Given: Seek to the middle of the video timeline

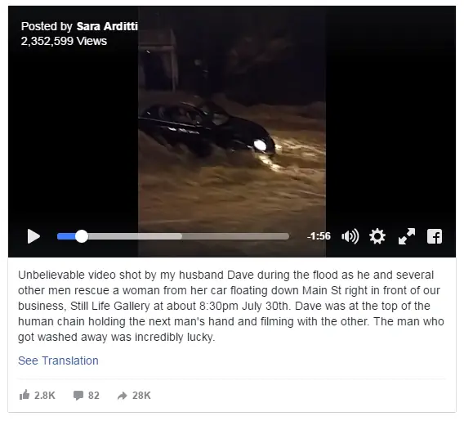Looking at the screenshot, I should coord(173,236).
